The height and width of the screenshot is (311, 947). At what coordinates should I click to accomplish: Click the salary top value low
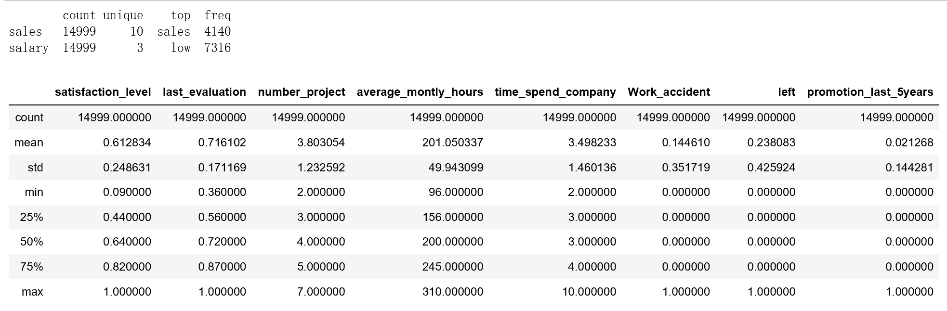pyautogui.click(x=181, y=48)
